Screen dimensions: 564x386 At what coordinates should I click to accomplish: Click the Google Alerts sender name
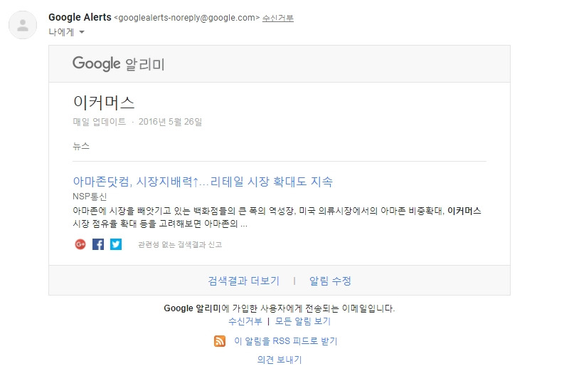(80, 17)
